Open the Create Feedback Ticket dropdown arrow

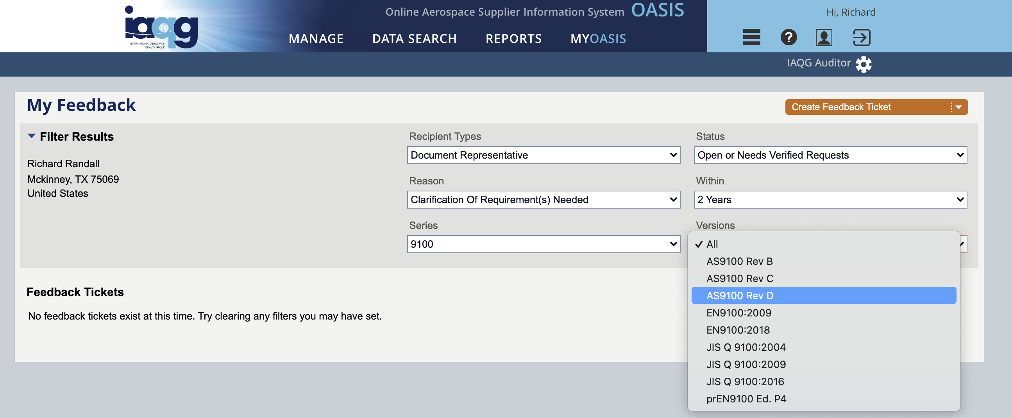958,107
